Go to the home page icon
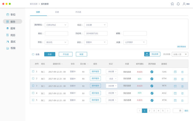 (172, 4)
